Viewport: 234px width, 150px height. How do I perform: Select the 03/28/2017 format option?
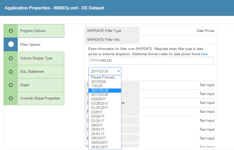(x=100, y=103)
